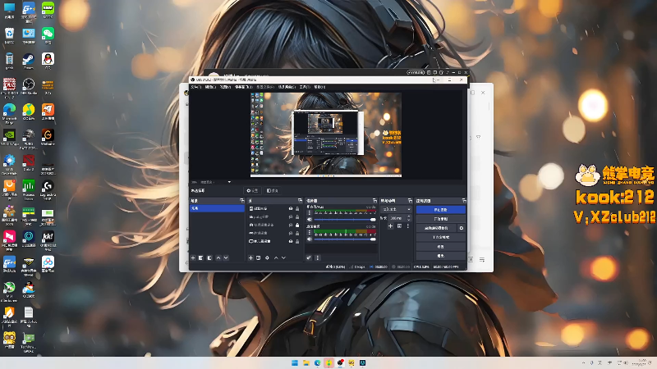Open Desktop Audio channel options dots
This screenshot has height=369, width=657.
tap(310, 232)
